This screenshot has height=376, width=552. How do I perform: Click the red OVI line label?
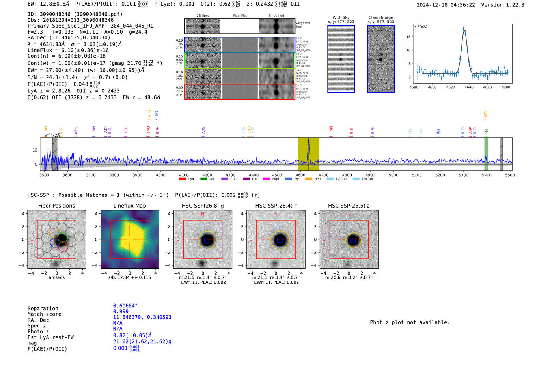tap(148, 131)
